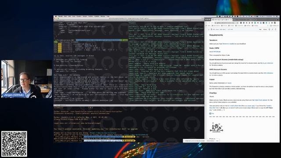Click the browser forward arrow
Screen dimensions: 281x158
tap(209, 23)
